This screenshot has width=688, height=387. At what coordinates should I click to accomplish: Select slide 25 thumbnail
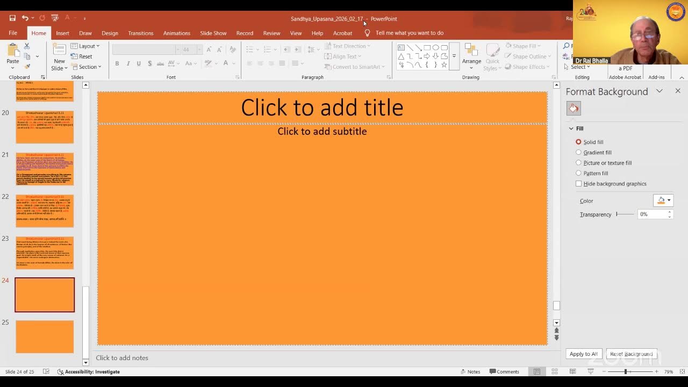(x=45, y=337)
